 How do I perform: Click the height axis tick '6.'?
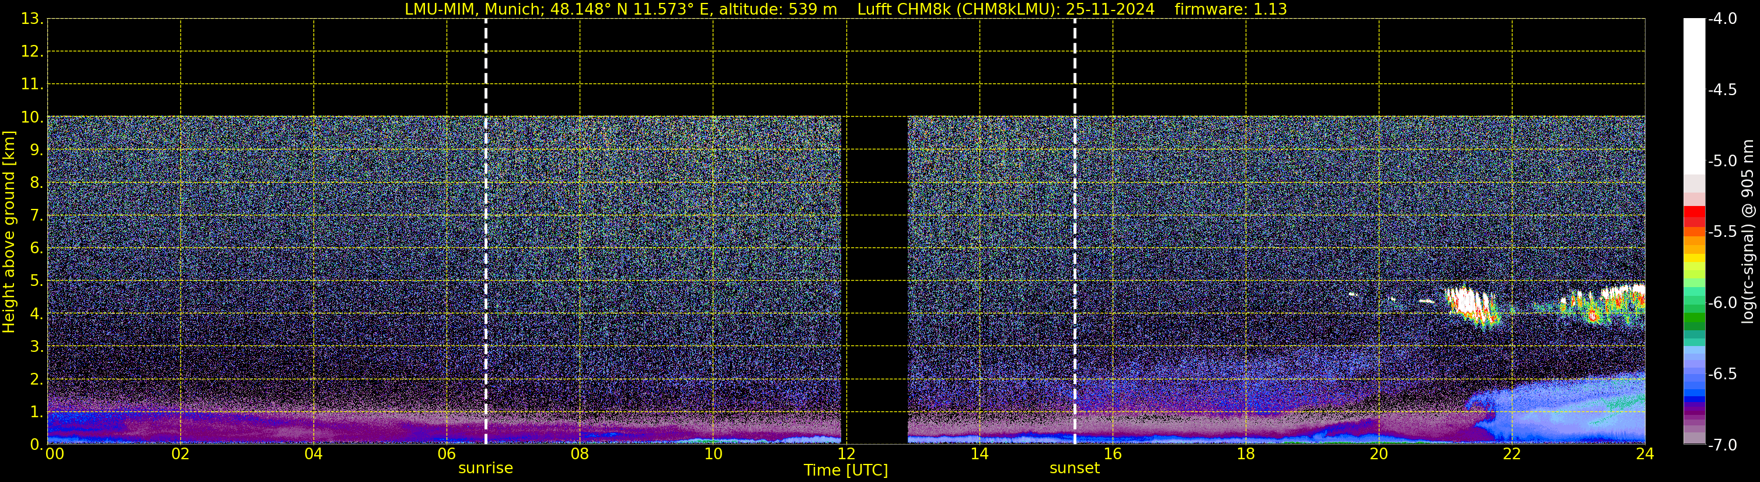36,249
